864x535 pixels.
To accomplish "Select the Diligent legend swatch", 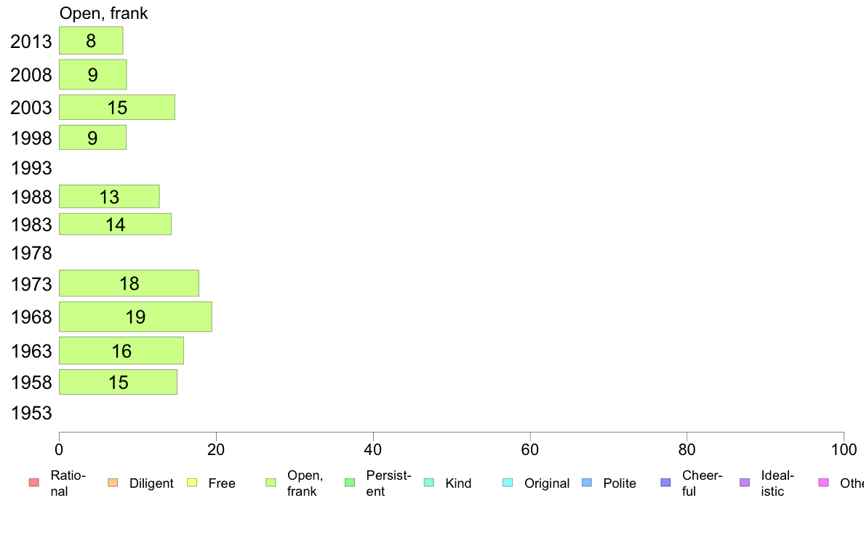I will coord(113,483).
